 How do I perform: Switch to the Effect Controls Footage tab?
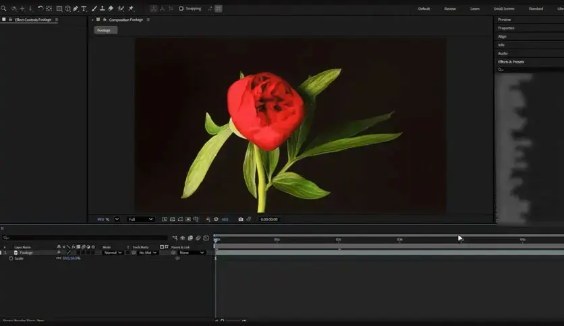coord(33,20)
